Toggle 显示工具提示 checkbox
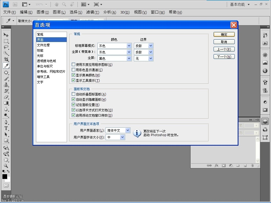This screenshot has height=203, width=271. [74, 80]
